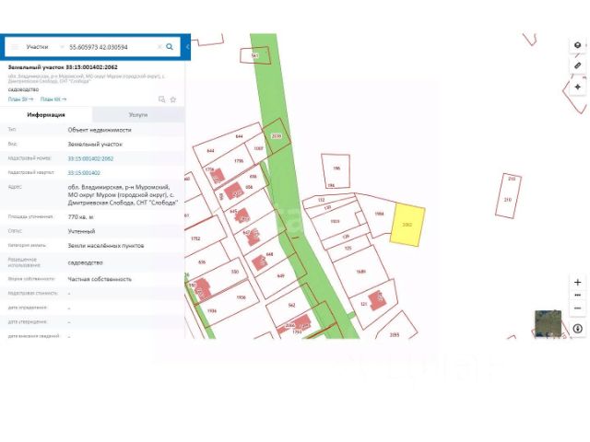
Task: Click the zoom-to-object icon near star
Action: (162, 99)
